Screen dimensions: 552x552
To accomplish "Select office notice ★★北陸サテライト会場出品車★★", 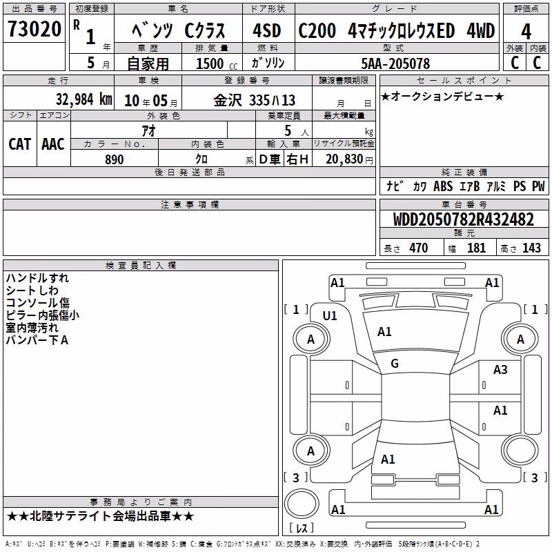I will tap(100, 516).
